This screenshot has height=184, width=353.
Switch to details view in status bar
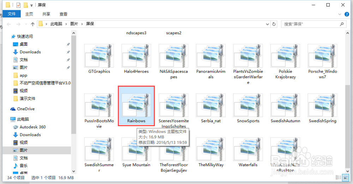339,177
